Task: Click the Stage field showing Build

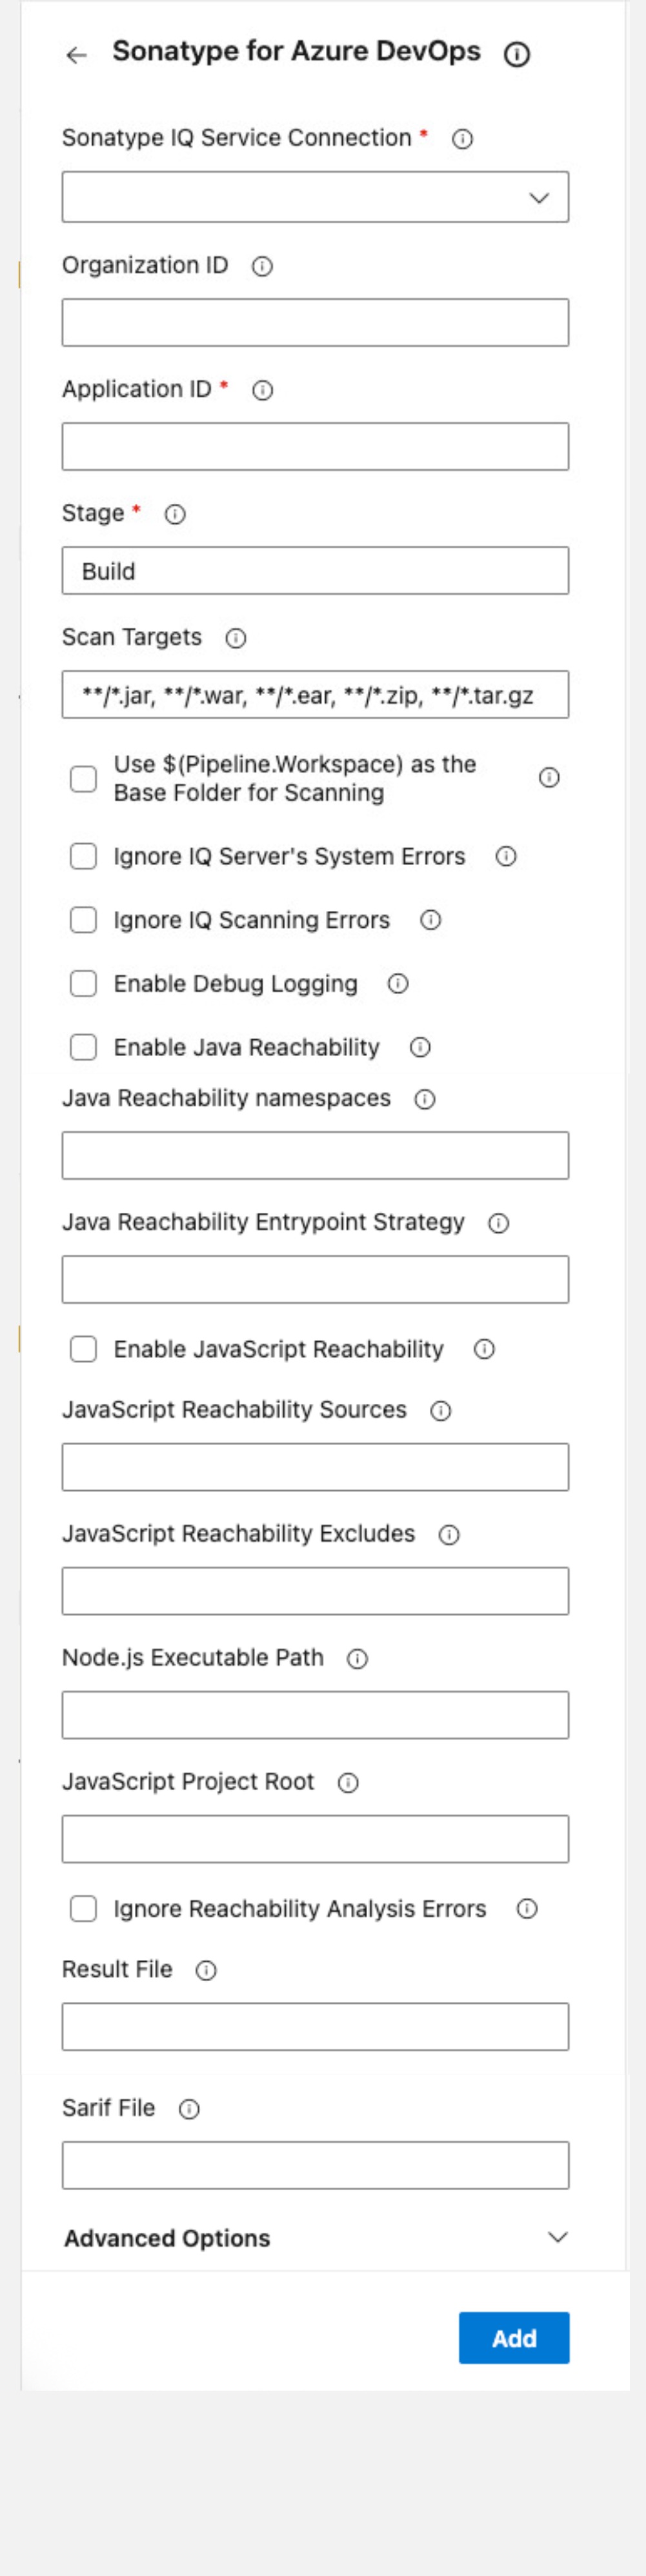Action: coord(315,571)
